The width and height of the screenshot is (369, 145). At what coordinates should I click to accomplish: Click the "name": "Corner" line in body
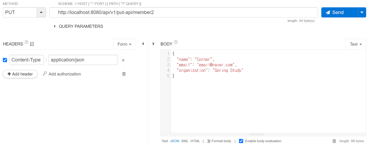click(x=195, y=59)
